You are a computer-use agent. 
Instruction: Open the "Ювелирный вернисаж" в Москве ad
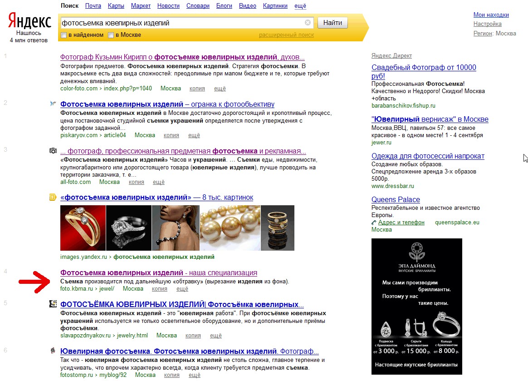[430, 119]
